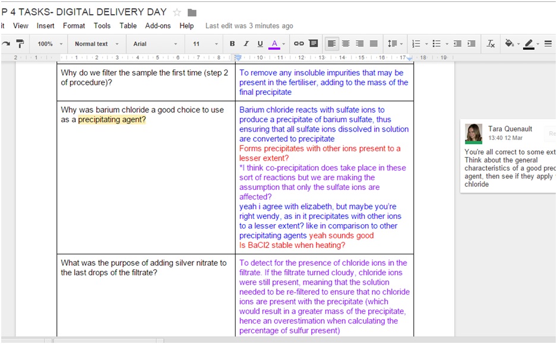Viewport: 557px width, 344px height.
Task: Open the text color picker
Action: [x=274, y=44]
